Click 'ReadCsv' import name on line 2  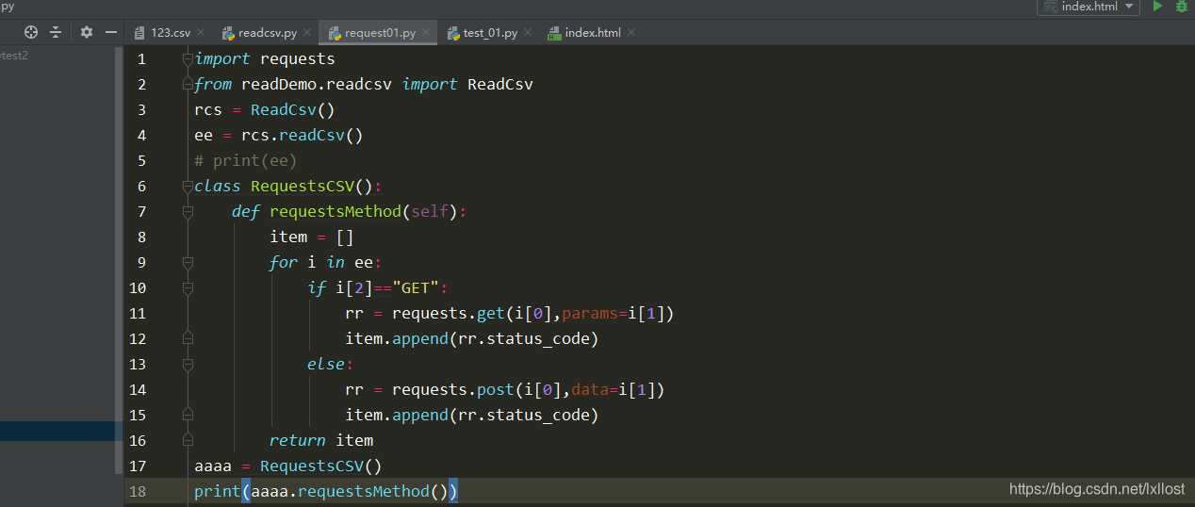(x=500, y=85)
